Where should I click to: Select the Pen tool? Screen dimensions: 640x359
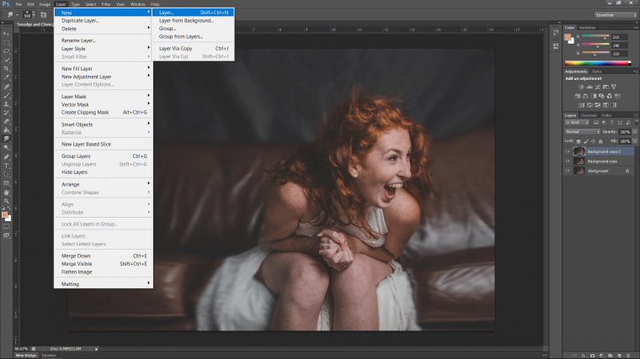tap(6, 157)
